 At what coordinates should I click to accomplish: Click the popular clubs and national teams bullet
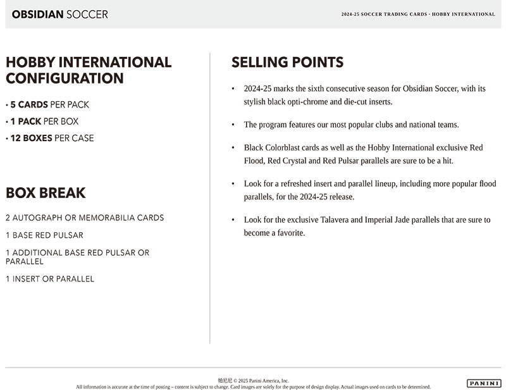tap(351, 124)
